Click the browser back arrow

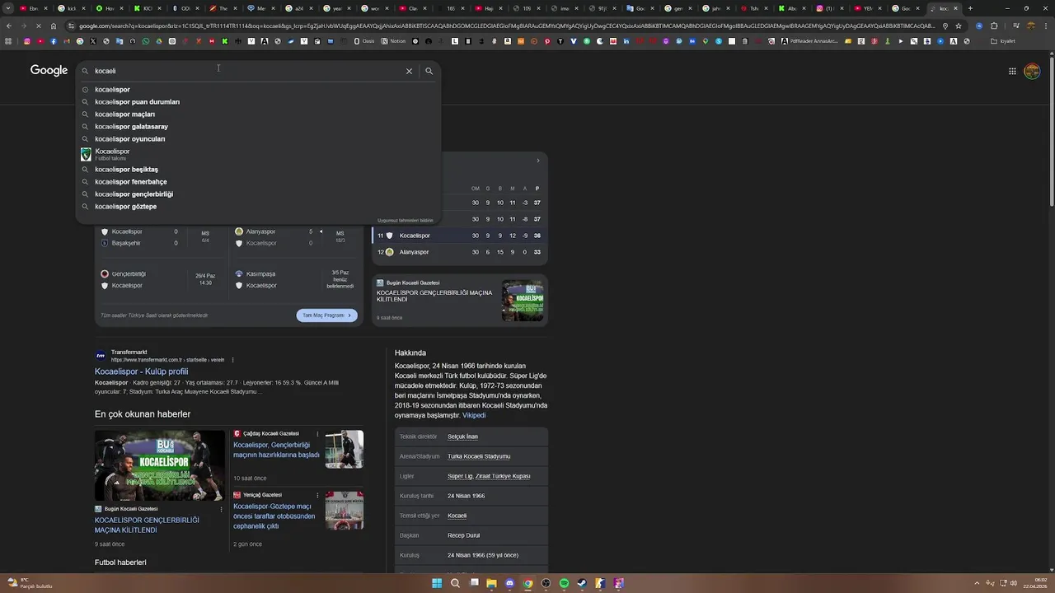click(x=9, y=26)
